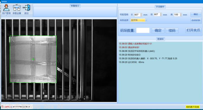Click 确定 button beside 码垛数量
This screenshot has height=110, width=203.
(158, 30)
